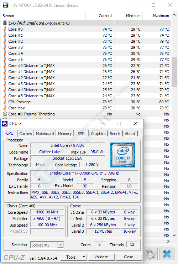Click the Ext. Model value 9E

tap(85, 186)
